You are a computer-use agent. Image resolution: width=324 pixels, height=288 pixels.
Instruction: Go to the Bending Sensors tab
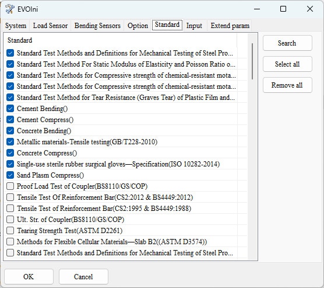click(x=97, y=26)
